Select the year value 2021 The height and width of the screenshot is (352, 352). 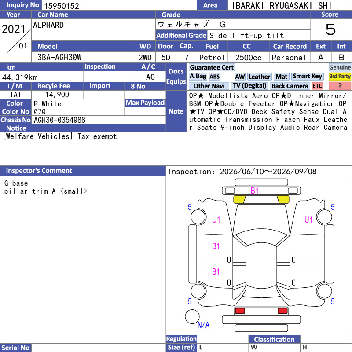[14, 29]
